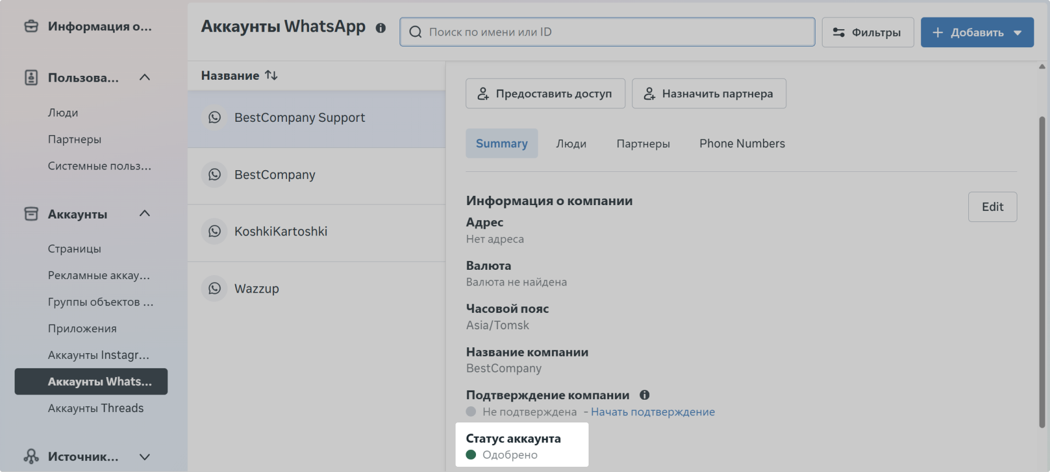Click the search by name or ID field

(x=607, y=32)
